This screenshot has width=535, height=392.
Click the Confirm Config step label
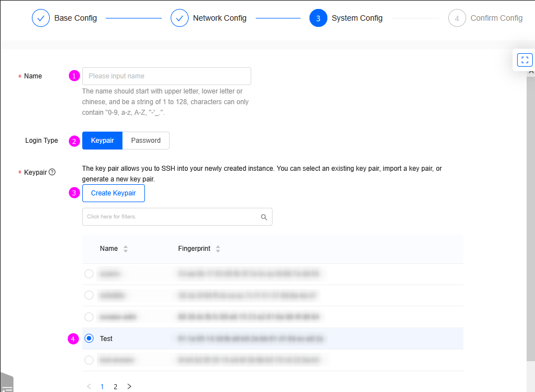coord(496,18)
